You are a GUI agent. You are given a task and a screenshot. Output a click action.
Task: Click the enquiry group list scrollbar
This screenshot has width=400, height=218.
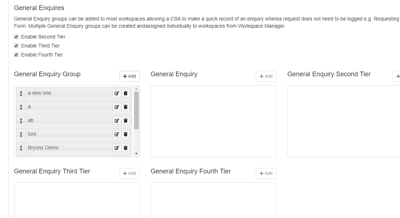click(137, 108)
